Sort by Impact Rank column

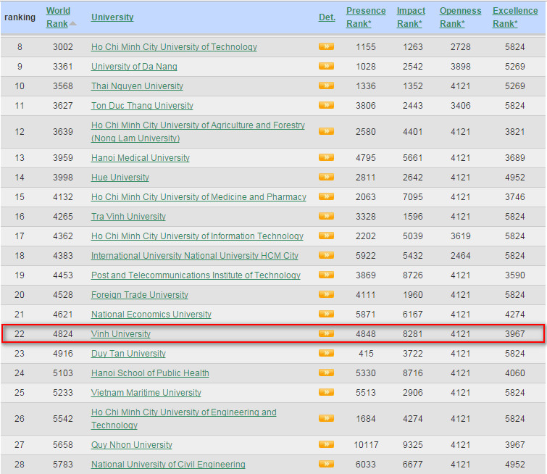point(411,17)
